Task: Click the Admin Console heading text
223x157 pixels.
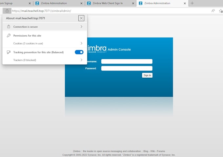Action: click(x=119, y=49)
